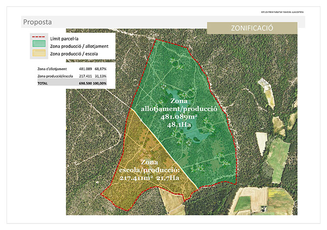Image resolution: width=327 pixels, height=230 pixels.
Task: Click the Proposta heading
Action: (x=38, y=22)
